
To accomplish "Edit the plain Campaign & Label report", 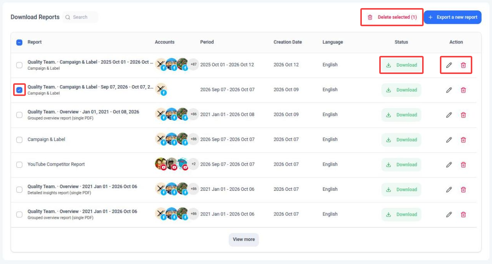I will click(x=449, y=140).
